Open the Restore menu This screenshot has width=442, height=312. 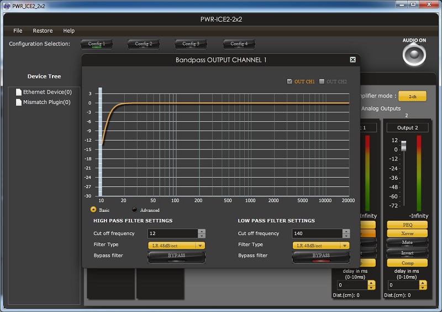[x=43, y=31]
